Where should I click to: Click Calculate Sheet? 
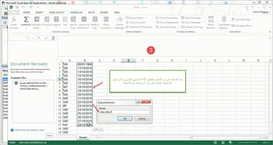241,26
